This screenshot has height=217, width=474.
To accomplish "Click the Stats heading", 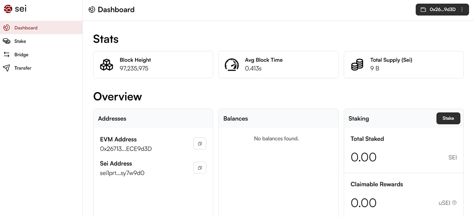I will point(106,39).
